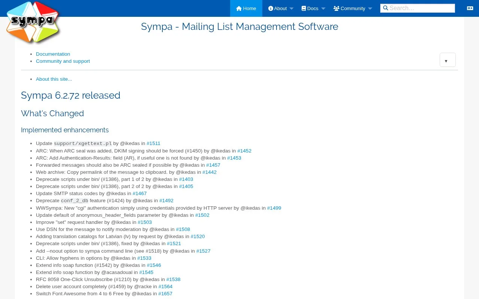Focus the Search input field

pos(418,8)
